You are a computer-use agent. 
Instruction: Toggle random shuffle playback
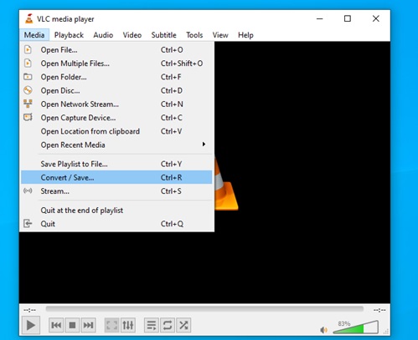(183, 325)
